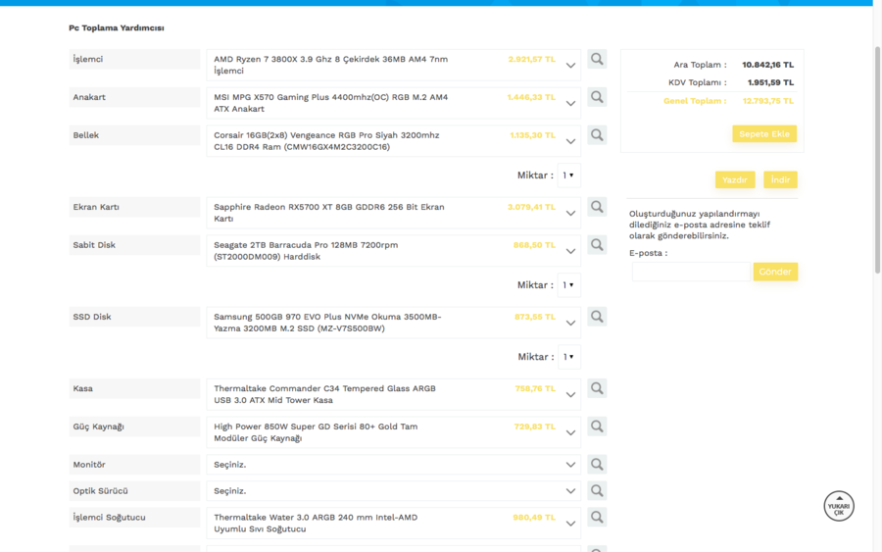
Task: Click the İşlemci category label
Action: [134, 59]
